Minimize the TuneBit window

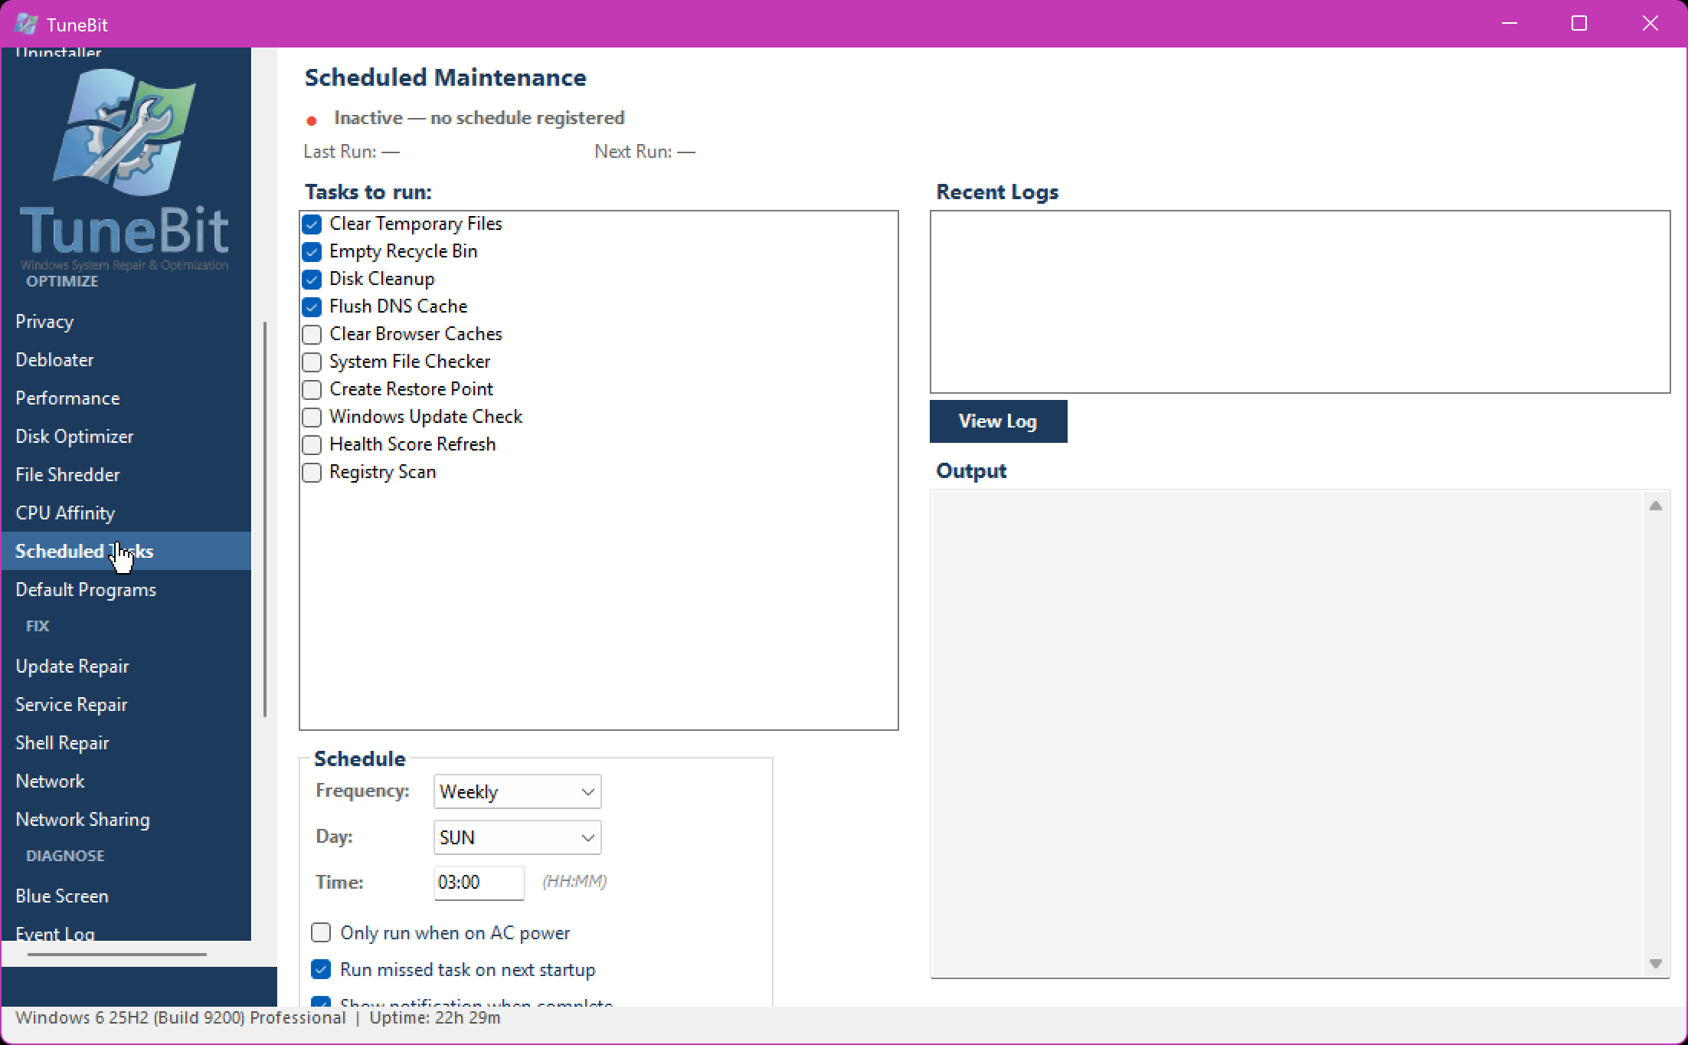pos(1510,24)
